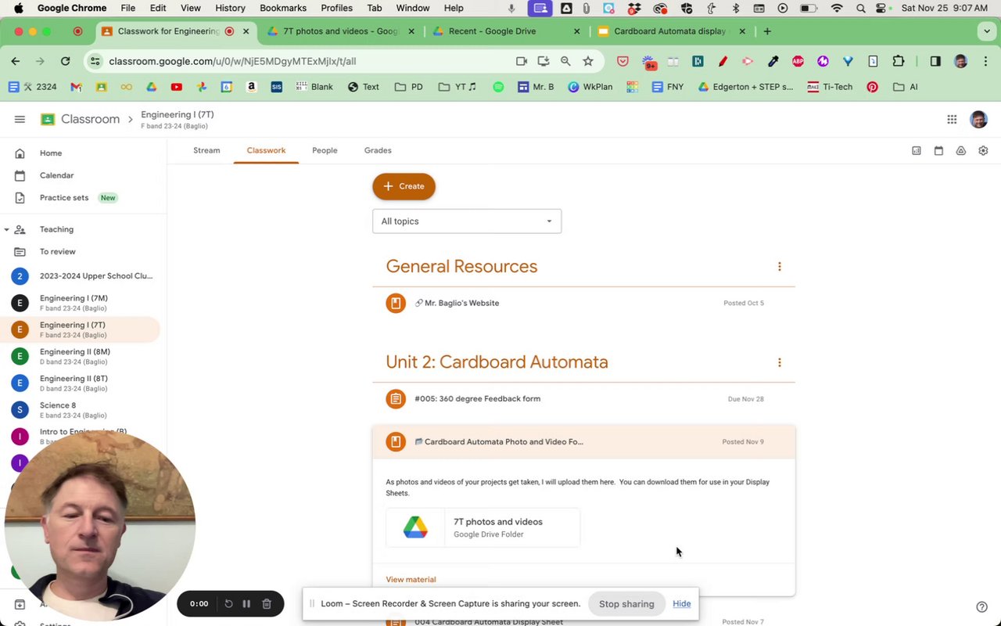
Task: Open the Google account avatar in Classroom
Action: 978,119
